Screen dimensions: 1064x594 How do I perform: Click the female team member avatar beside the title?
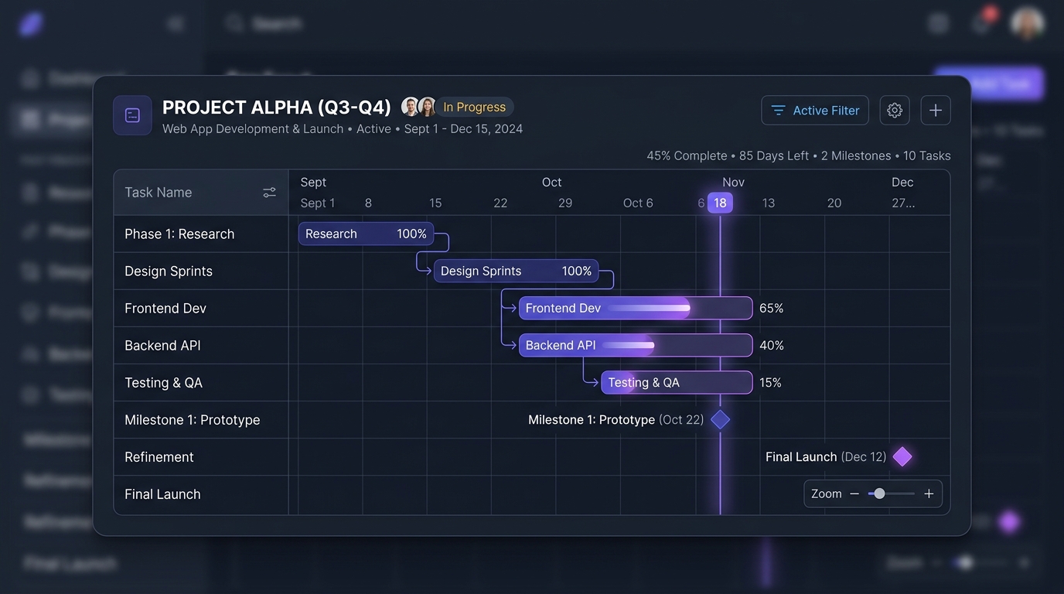tap(427, 107)
